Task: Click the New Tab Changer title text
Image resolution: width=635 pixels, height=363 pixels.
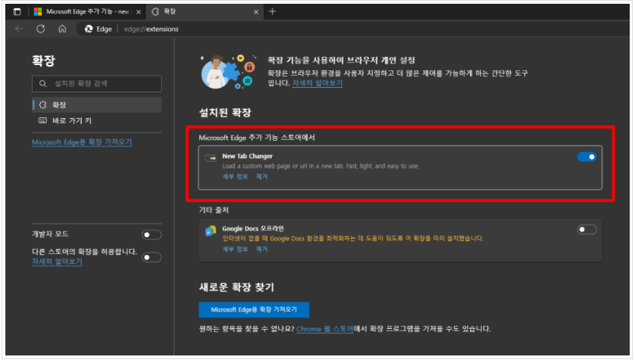Action: (247, 157)
